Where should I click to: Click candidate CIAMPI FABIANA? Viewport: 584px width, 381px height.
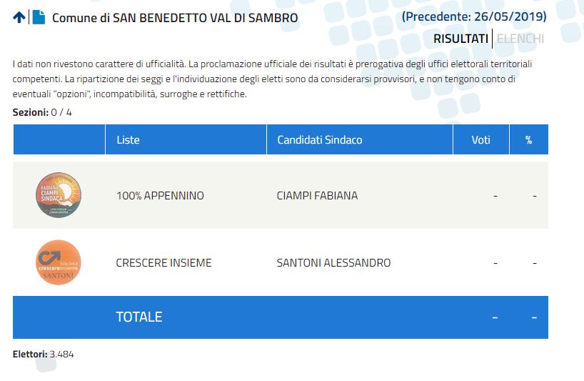[317, 196]
